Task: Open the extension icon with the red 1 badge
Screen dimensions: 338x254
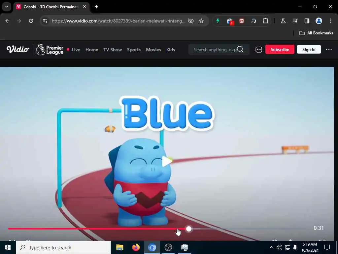Action: tap(230, 21)
